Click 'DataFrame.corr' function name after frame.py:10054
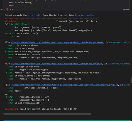Viewport: 132px width, 121px height. point(119,42)
